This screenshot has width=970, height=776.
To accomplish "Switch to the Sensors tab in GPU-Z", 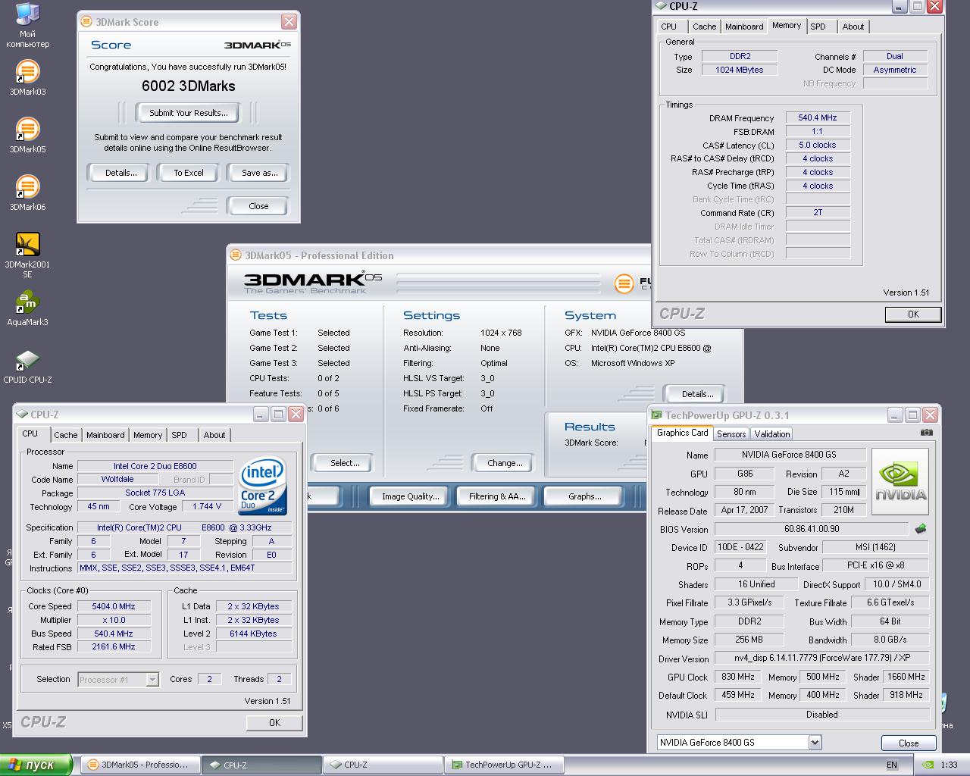I will [731, 434].
